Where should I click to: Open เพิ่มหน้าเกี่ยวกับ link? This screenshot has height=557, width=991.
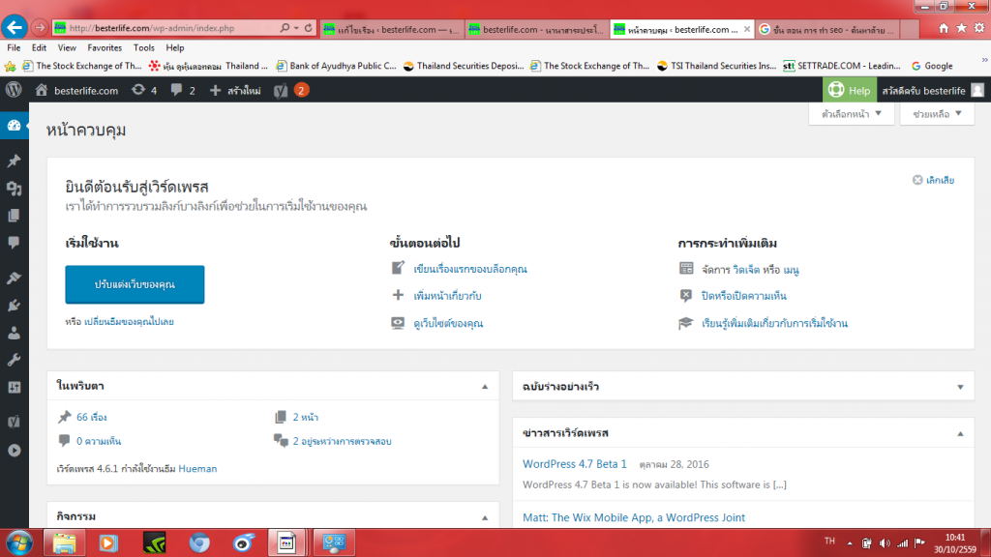(x=447, y=296)
